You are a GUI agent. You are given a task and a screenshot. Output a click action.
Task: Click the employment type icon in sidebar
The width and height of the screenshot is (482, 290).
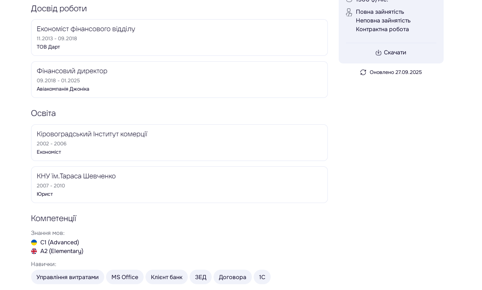tap(349, 12)
